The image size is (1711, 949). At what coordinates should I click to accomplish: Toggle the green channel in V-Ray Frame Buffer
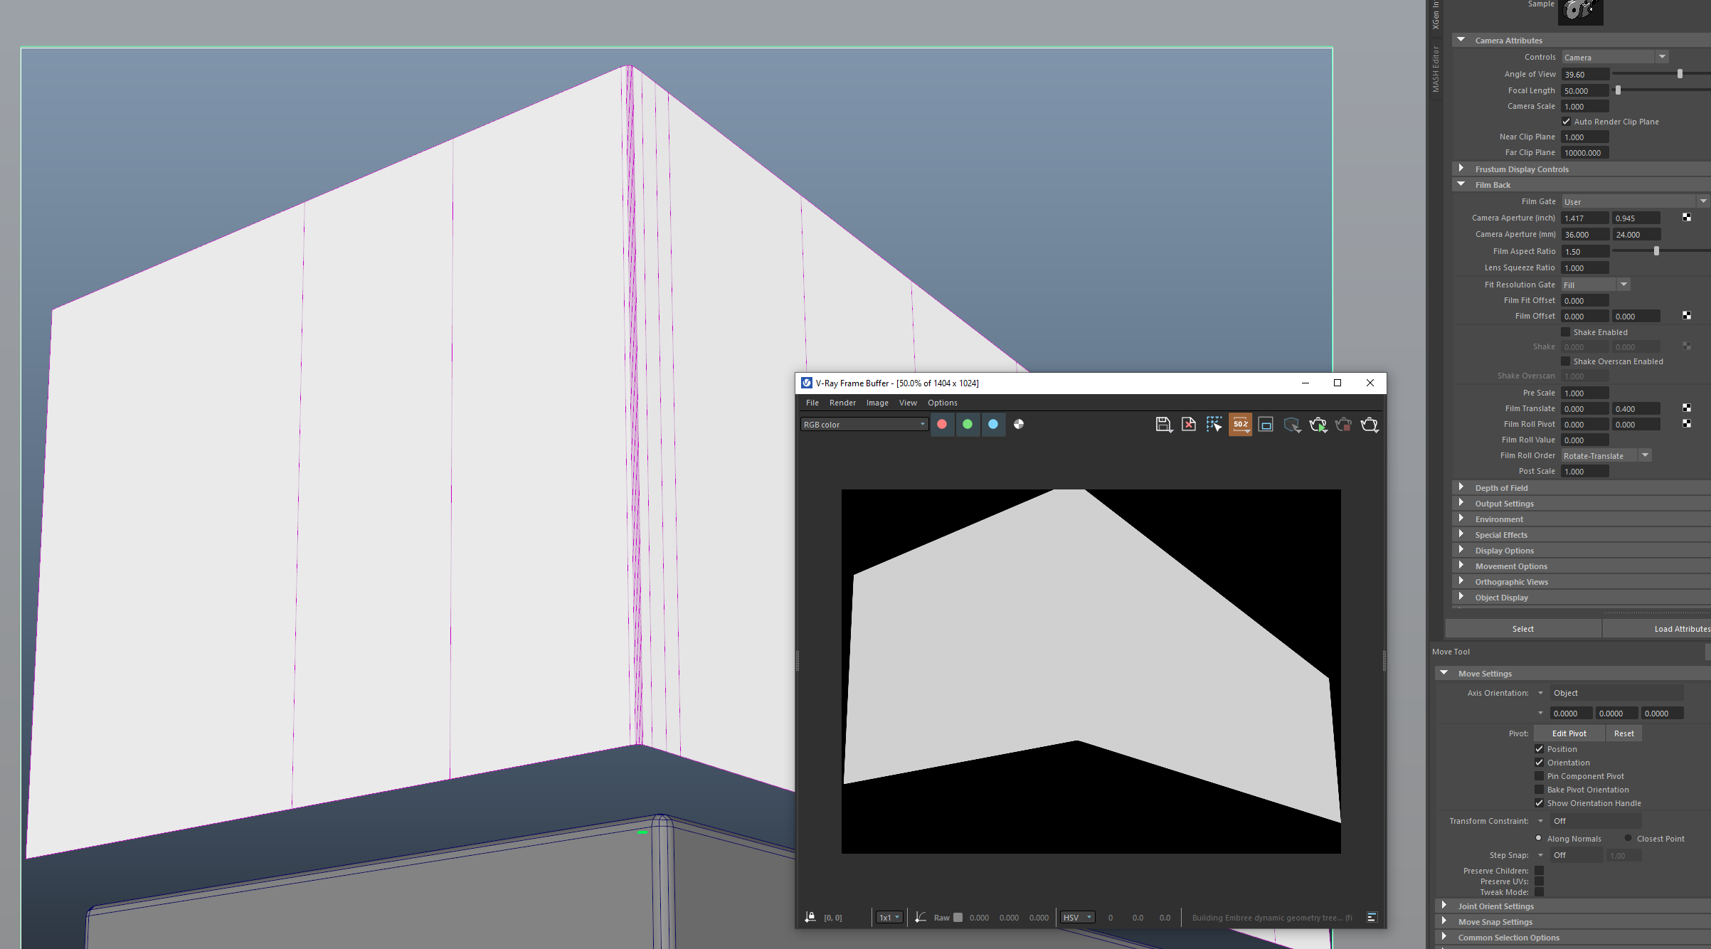(968, 424)
